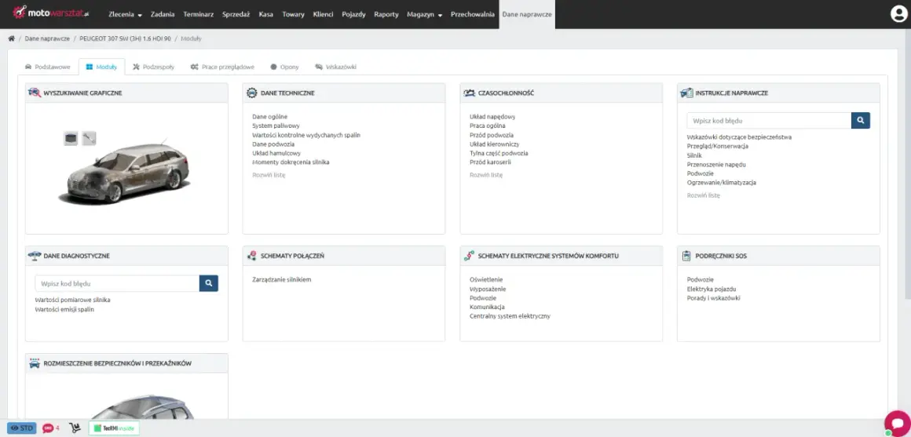Screen dimensions: 911x437
Task: Switch to the Podstawowe tab
Action: click(47, 67)
